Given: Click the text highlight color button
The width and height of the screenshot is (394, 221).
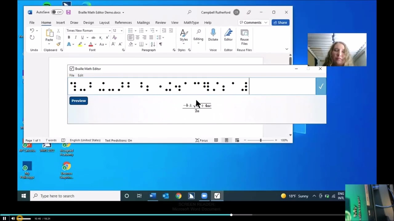Looking at the screenshot, I should point(80,44).
